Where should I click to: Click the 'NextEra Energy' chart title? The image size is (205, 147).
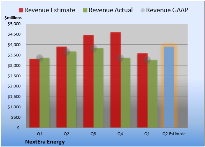coord(45,142)
